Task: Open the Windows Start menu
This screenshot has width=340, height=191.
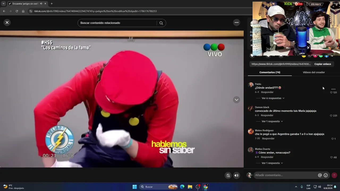Action: (x=135, y=187)
